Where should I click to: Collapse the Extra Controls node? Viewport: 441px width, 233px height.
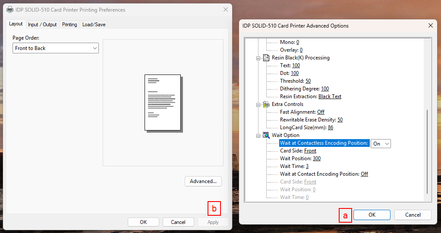click(x=258, y=105)
